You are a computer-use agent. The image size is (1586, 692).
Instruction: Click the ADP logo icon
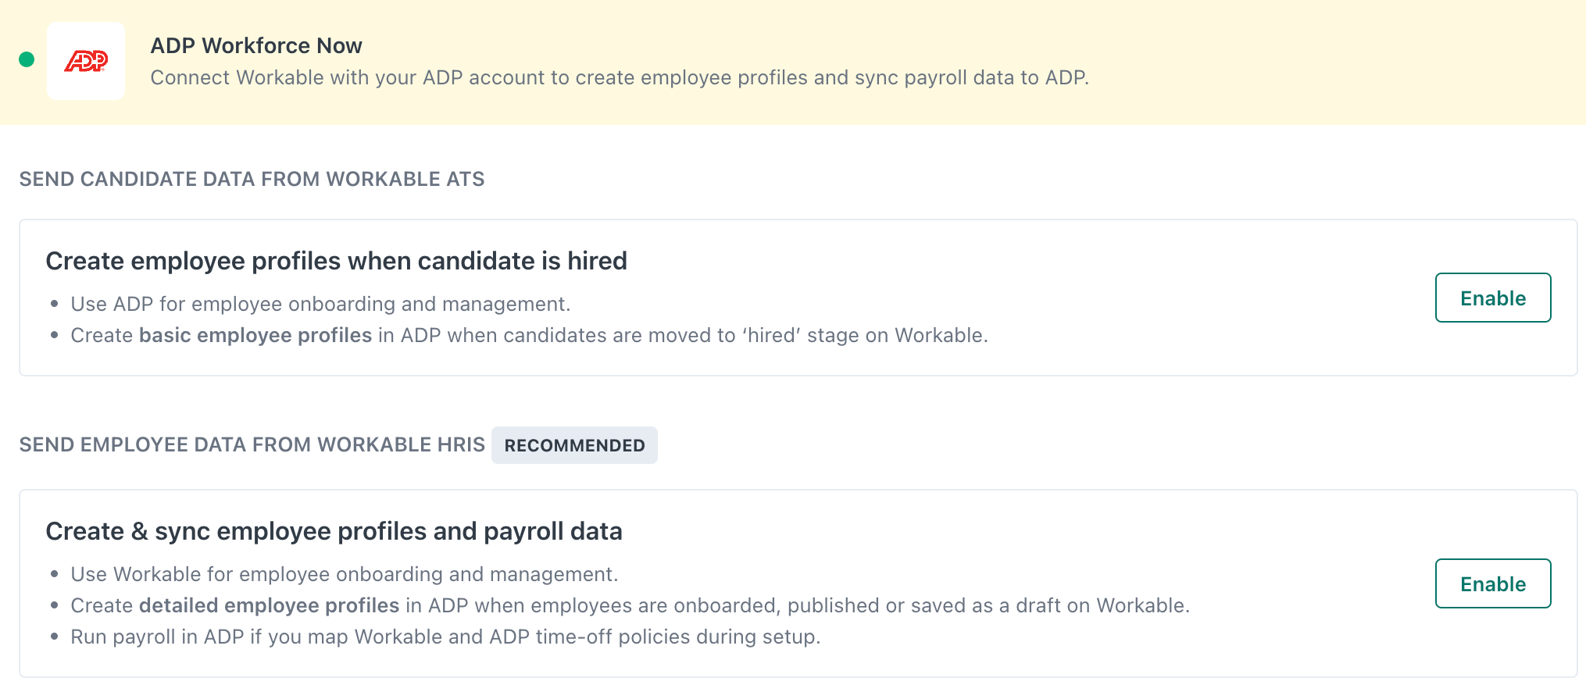click(x=86, y=61)
